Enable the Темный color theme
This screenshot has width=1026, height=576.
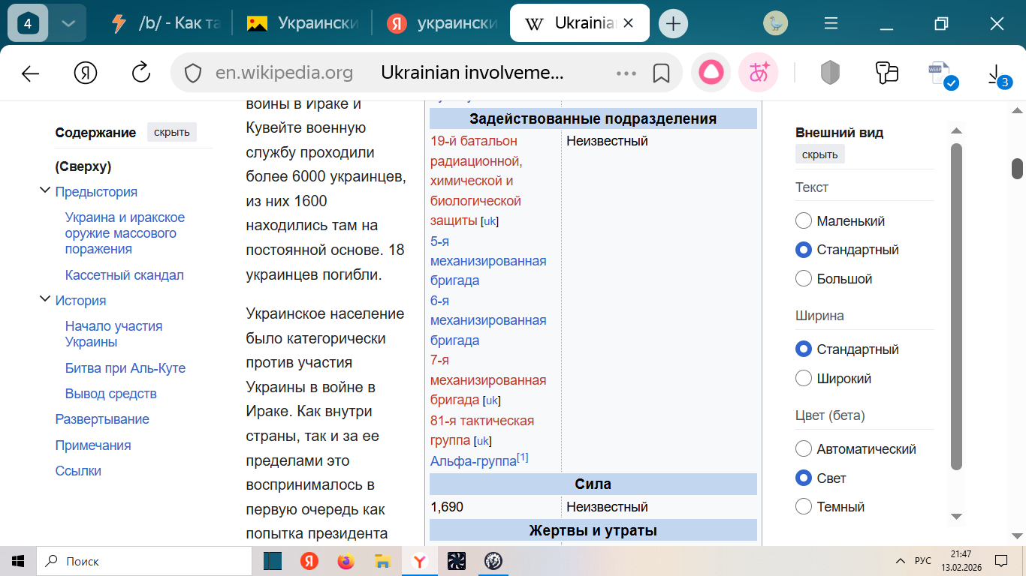(x=804, y=507)
